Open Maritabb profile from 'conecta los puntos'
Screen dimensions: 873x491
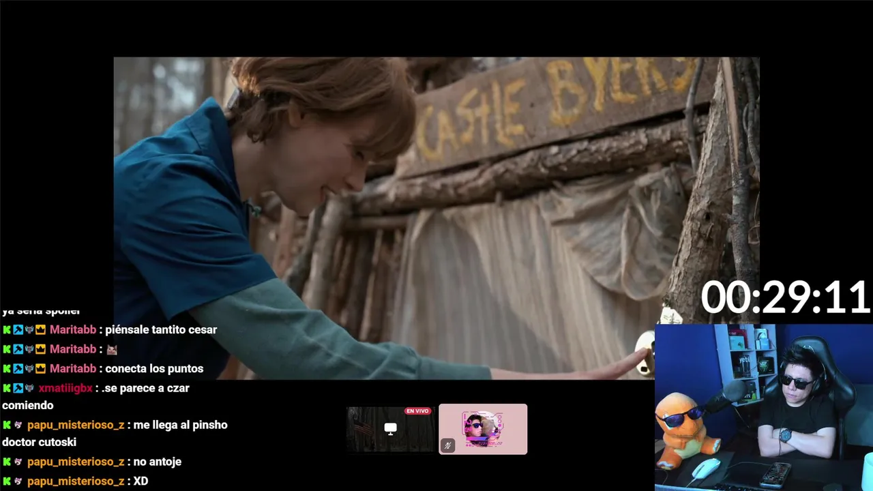coord(73,369)
